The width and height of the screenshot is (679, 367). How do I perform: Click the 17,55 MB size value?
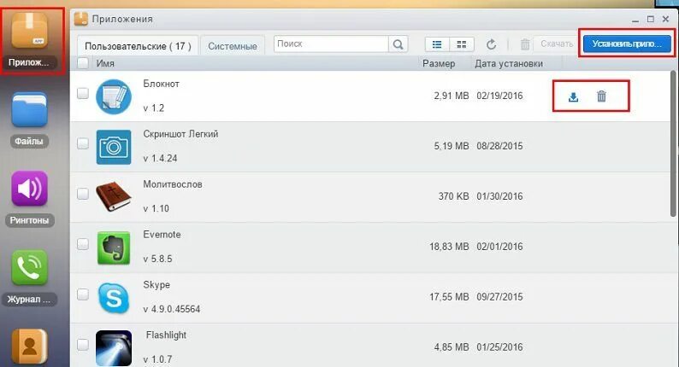pos(449,297)
